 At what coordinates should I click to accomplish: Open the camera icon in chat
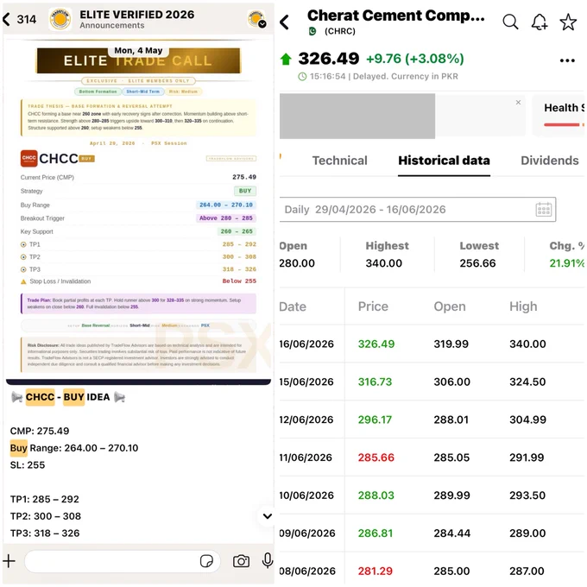point(241,561)
